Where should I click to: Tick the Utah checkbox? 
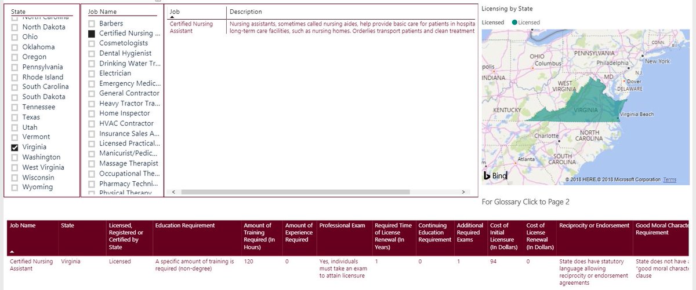[15, 127]
